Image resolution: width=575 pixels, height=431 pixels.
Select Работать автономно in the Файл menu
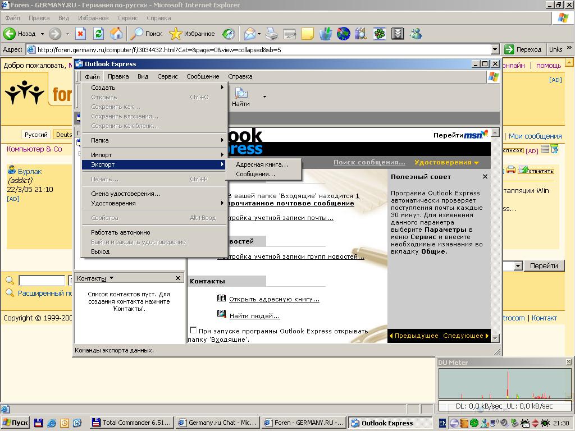(x=155, y=233)
